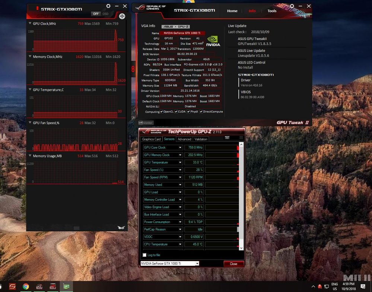This screenshot has width=372, height=292.
Task: Click the Monitor button icon below VGA Info
Action: pos(146,123)
